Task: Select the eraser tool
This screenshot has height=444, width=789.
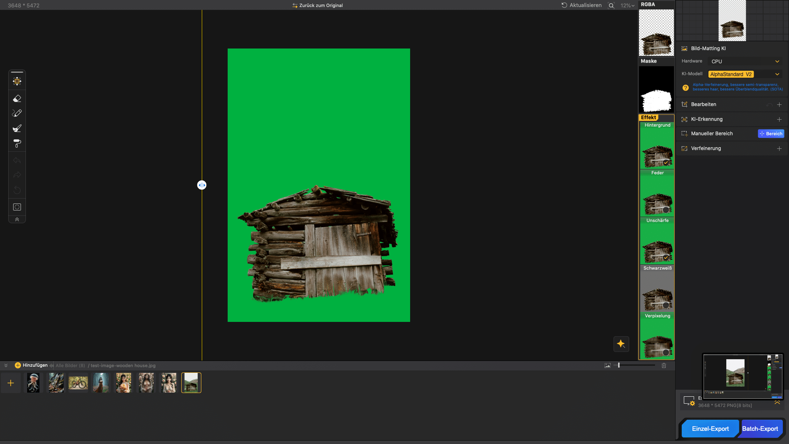Action: tap(17, 99)
